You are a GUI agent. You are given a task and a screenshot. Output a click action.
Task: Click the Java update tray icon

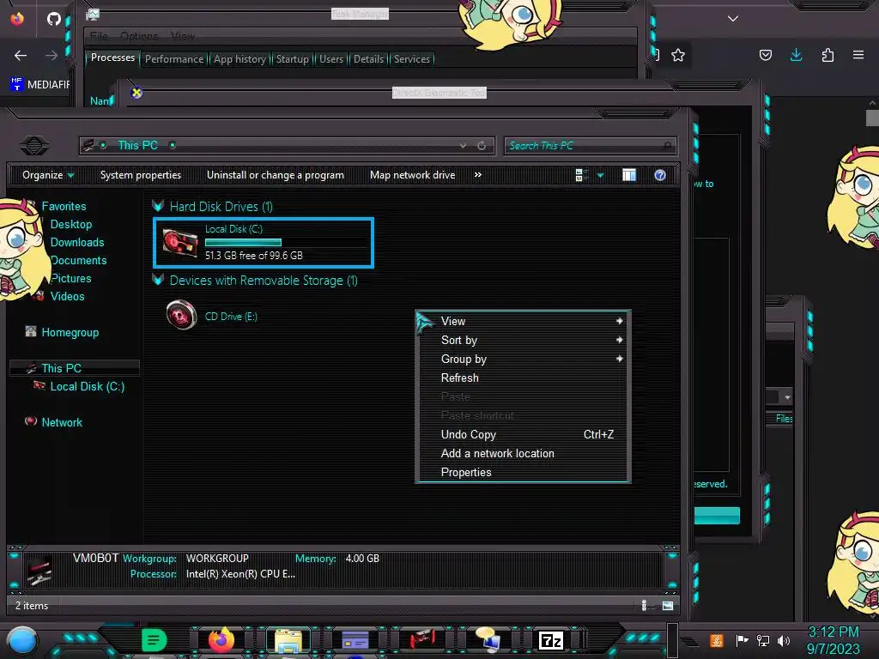[717, 640]
